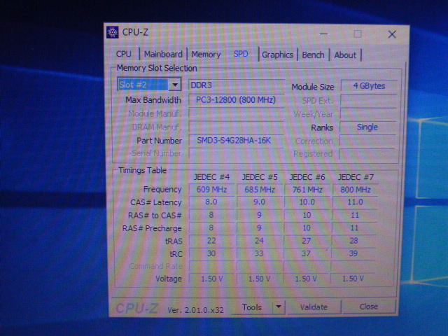Click tRAS value 24
The image size is (448, 336).
point(259,241)
